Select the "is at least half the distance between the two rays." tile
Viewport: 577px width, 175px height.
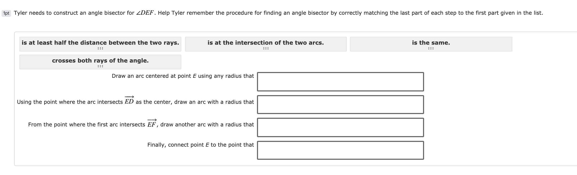pos(100,43)
